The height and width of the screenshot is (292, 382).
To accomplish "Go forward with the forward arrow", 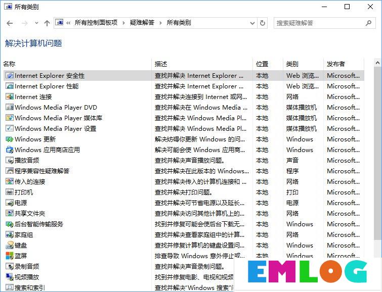I will [x=25, y=23].
